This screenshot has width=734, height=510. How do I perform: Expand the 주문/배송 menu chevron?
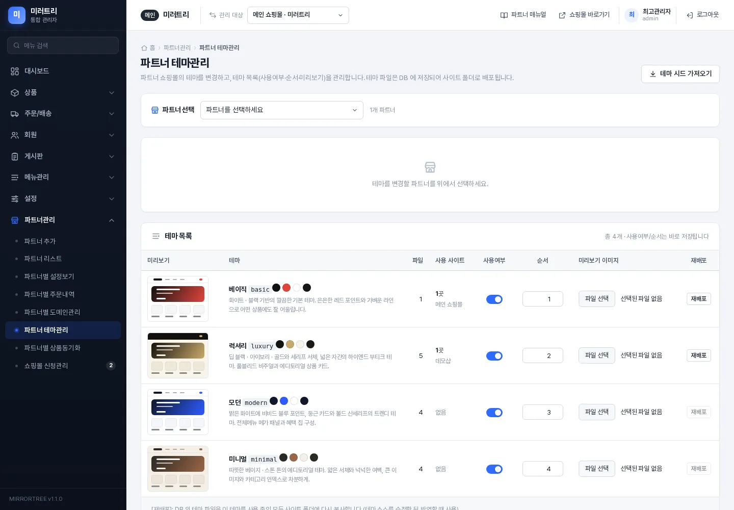112,114
